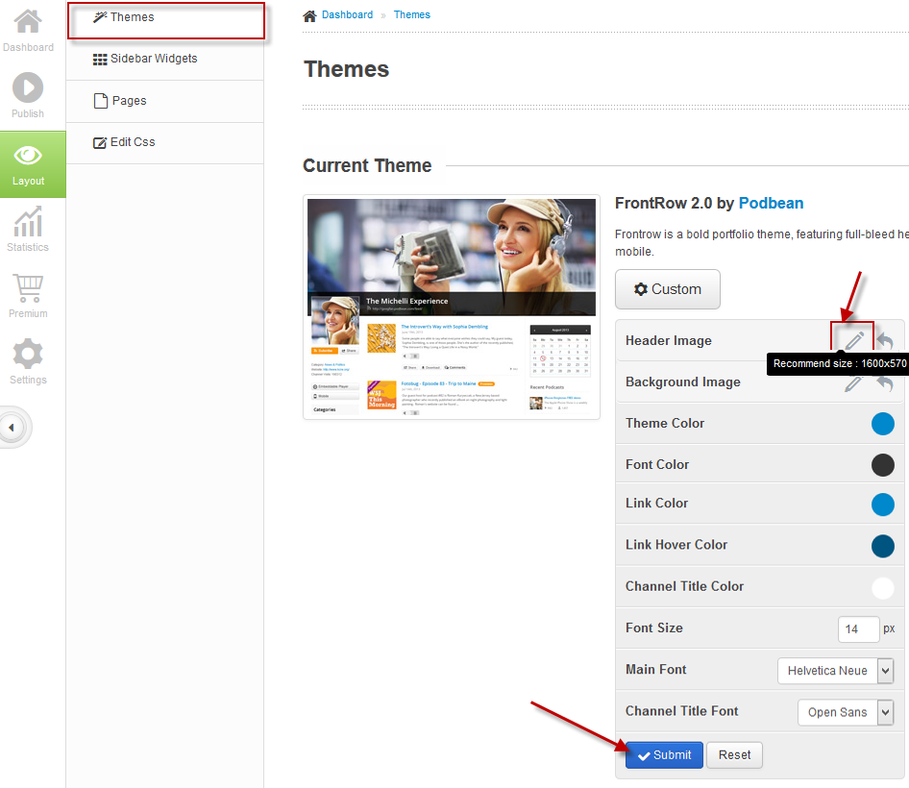Screen dimensions: 909x788
Task: Revert the Background Image using the undo arrow
Action: pos(884,382)
